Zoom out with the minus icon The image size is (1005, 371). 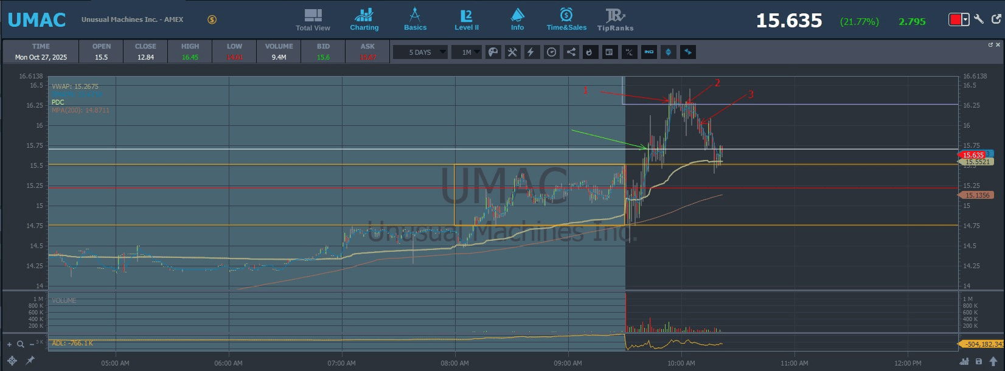(x=31, y=344)
